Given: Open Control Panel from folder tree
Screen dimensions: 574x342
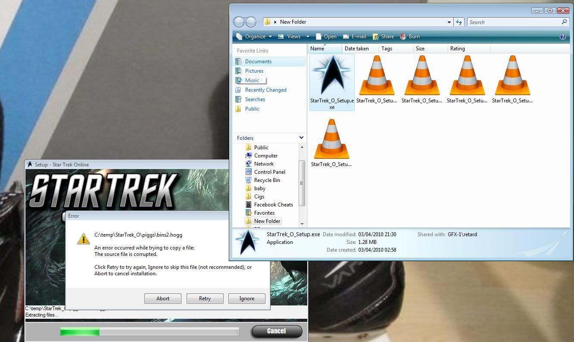Looking at the screenshot, I should (x=269, y=172).
